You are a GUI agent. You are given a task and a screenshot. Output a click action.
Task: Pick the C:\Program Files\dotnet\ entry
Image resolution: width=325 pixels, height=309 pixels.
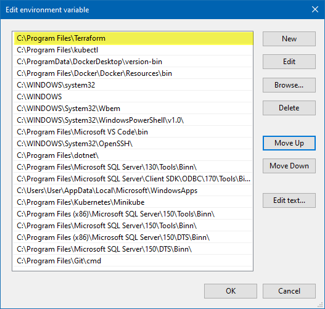pos(133,155)
